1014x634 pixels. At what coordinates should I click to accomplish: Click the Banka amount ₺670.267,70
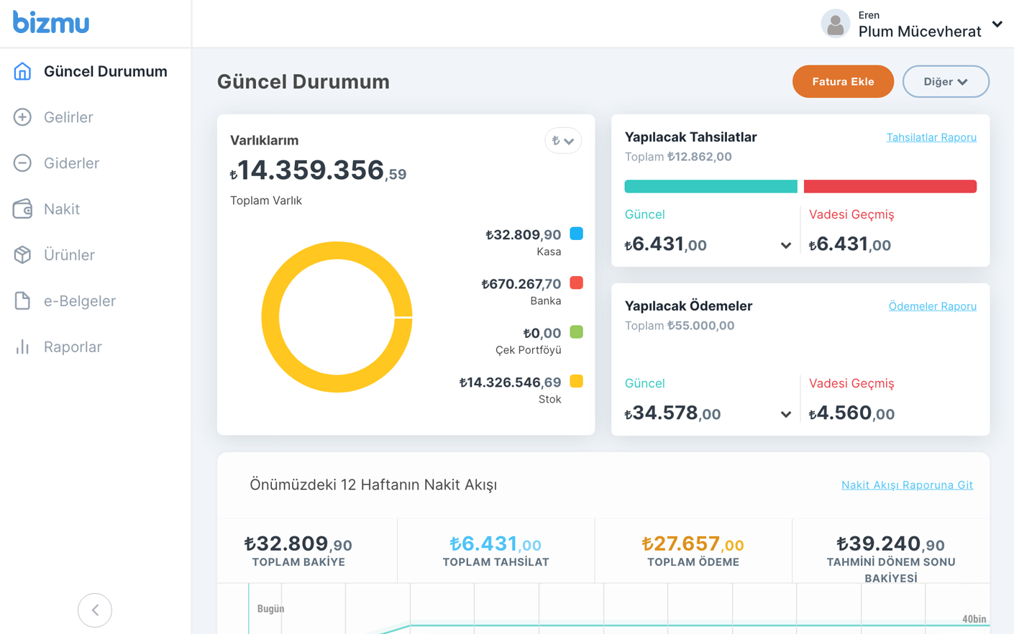(x=521, y=284)
